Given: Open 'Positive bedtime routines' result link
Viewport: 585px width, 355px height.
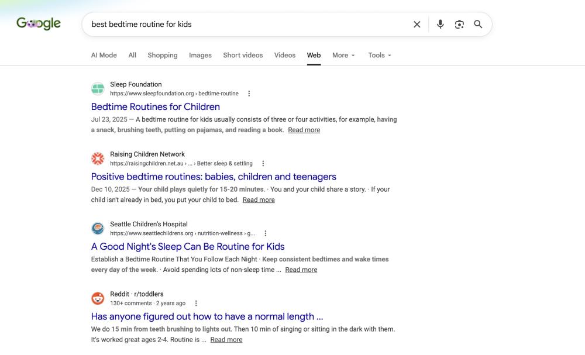Looking at the screenshot, I should (x=214, y=177).
